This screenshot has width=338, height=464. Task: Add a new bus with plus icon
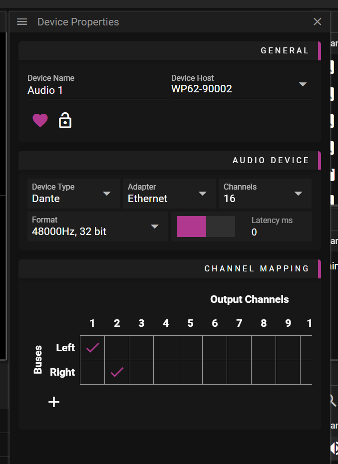tap(54, 402)
